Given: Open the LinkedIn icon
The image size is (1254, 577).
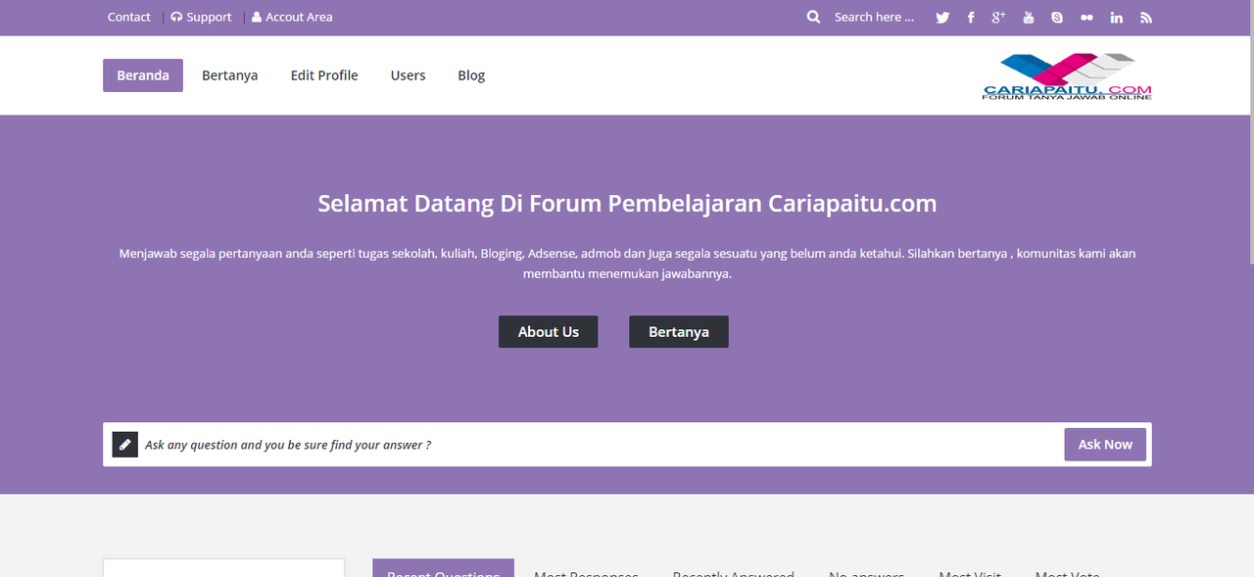Looking at the screenshot, I should (x=1117, y=18).
